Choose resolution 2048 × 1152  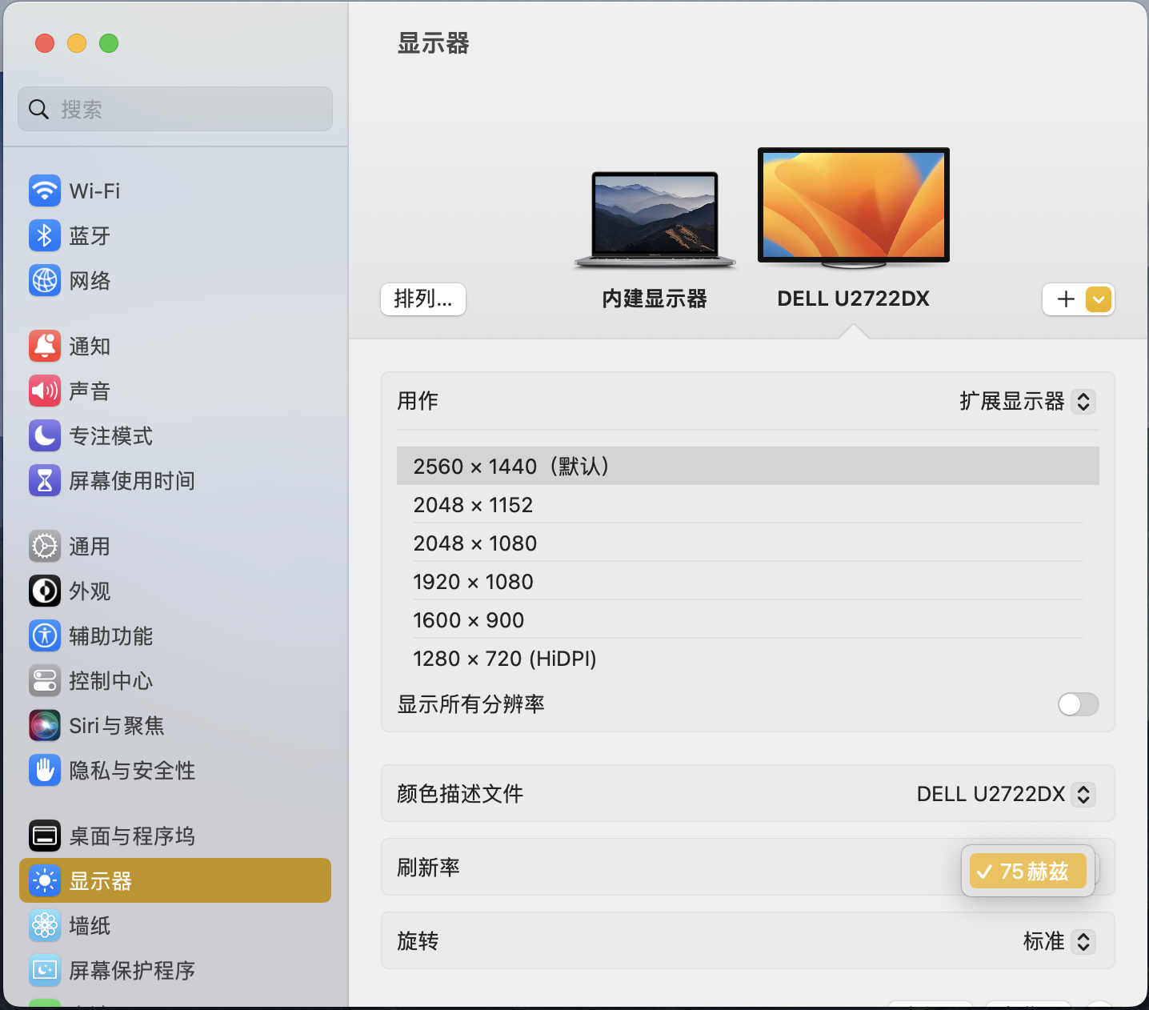tap(748, 504)
